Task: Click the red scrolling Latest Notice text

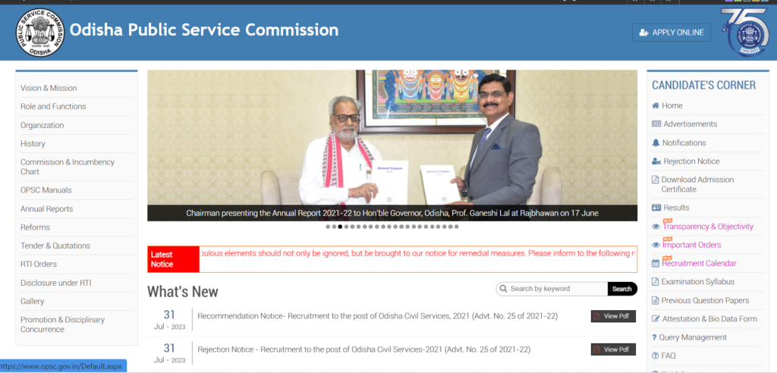Action: point(418,253)
